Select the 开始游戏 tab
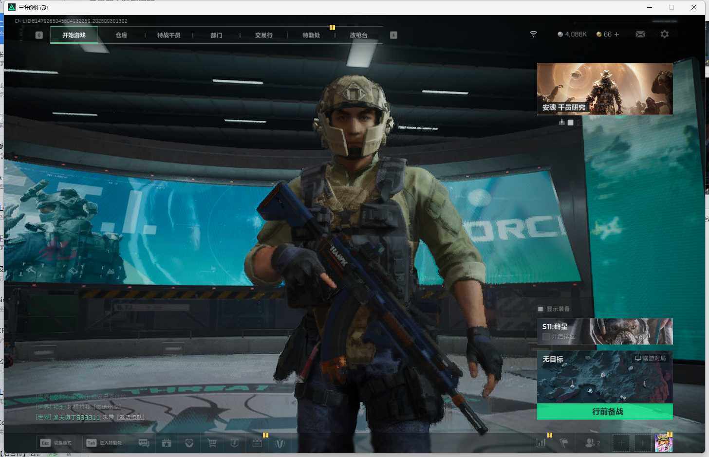Image resolution: width=709 pixels, height=457 pixels. pos(74,35)
